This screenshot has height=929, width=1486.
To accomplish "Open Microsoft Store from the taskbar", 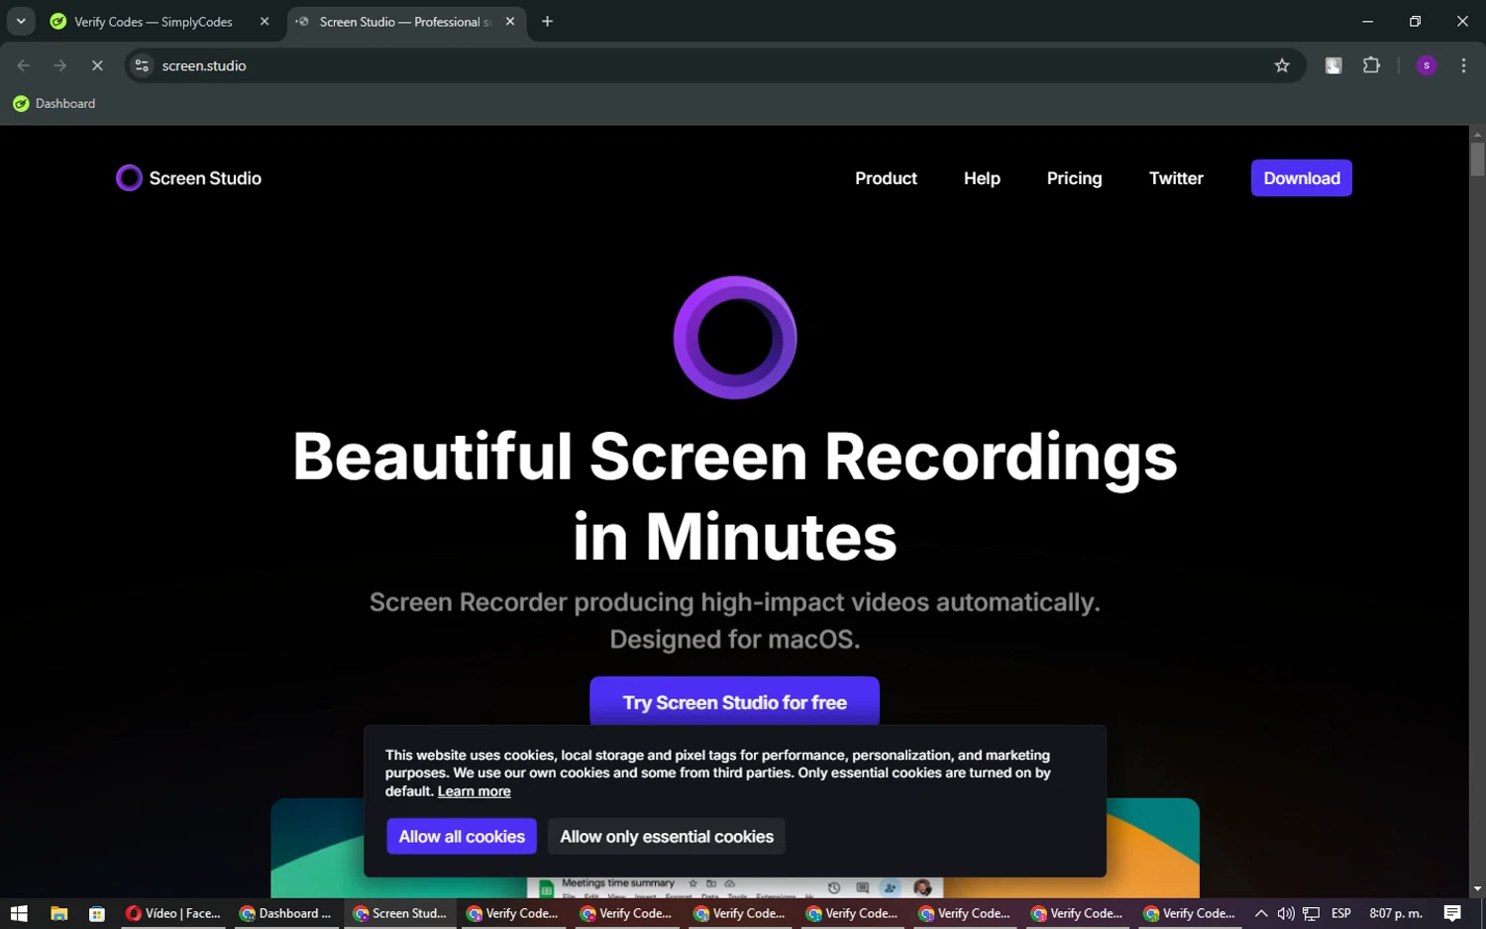I will [96, 913].
